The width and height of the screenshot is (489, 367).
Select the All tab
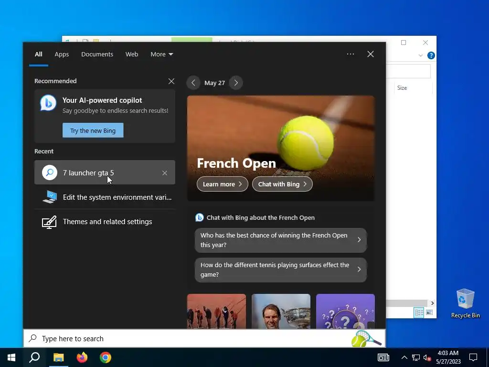coord(38,54)
